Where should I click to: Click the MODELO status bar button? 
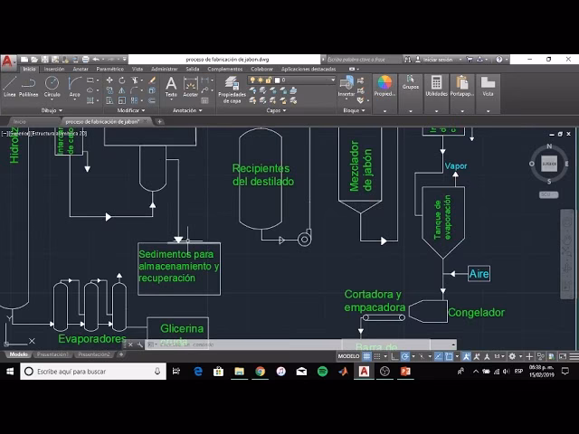pyautogui.click(x=348, y=357)
